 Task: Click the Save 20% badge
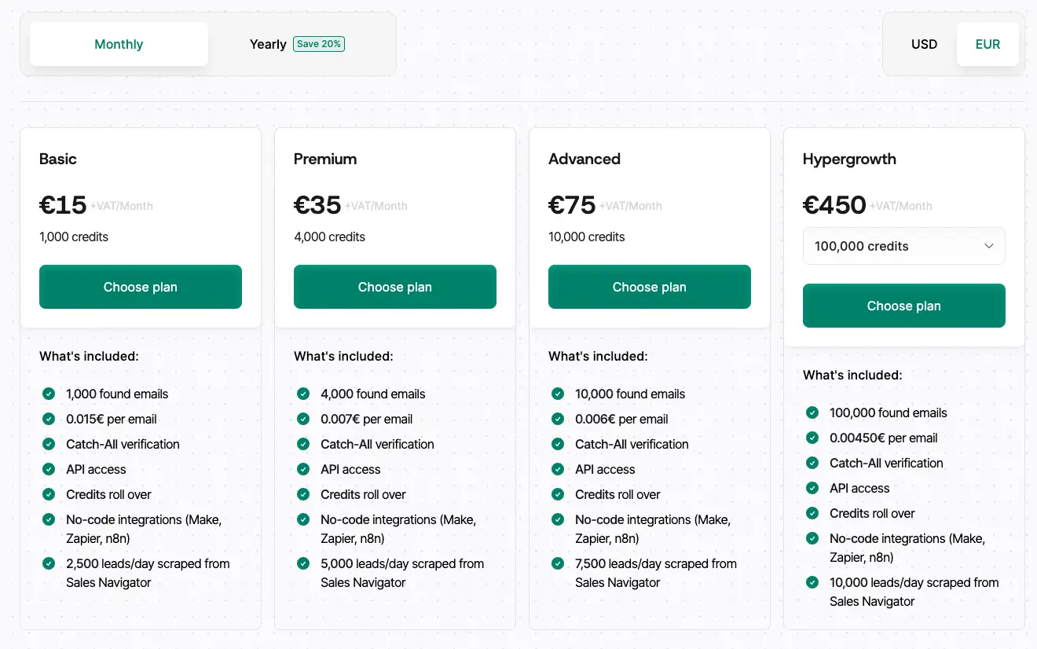[x=319, y=44]
